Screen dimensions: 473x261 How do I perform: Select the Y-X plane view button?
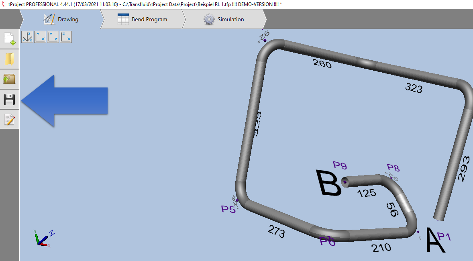40,37
